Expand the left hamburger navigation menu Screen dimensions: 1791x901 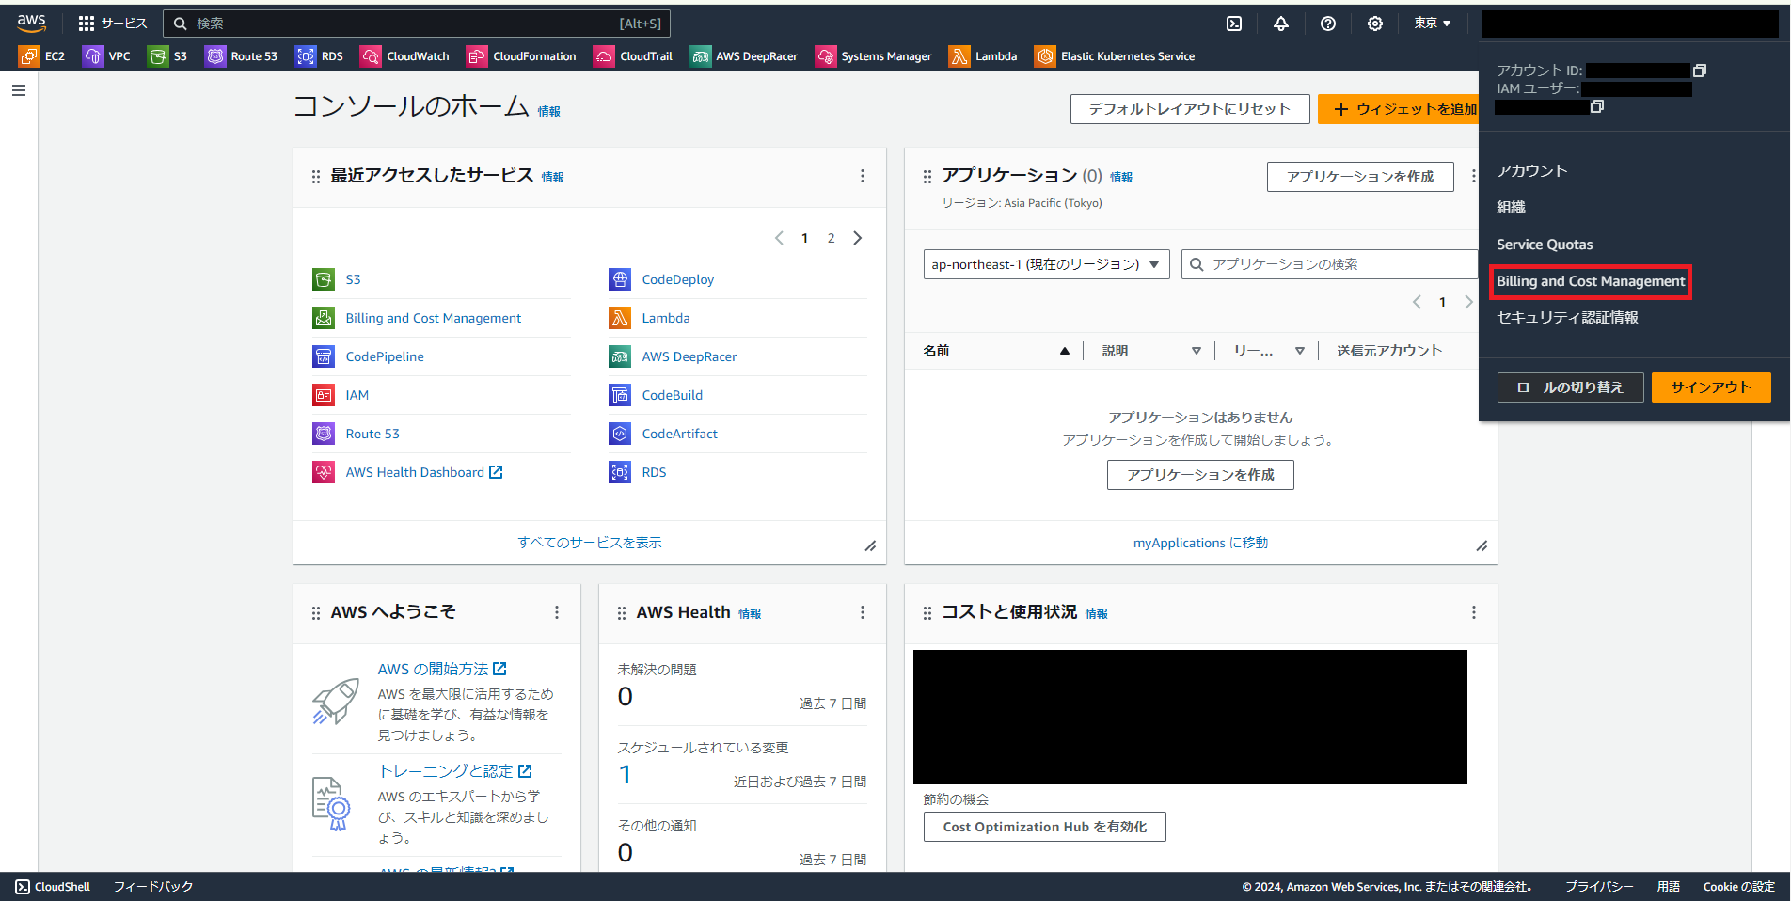19,90
